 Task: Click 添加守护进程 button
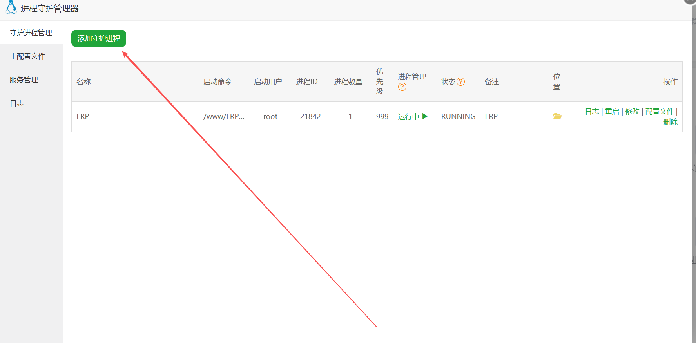coord(99,38)
